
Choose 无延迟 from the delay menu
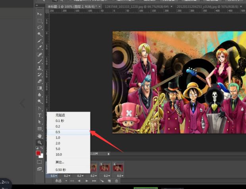point(60,115)
